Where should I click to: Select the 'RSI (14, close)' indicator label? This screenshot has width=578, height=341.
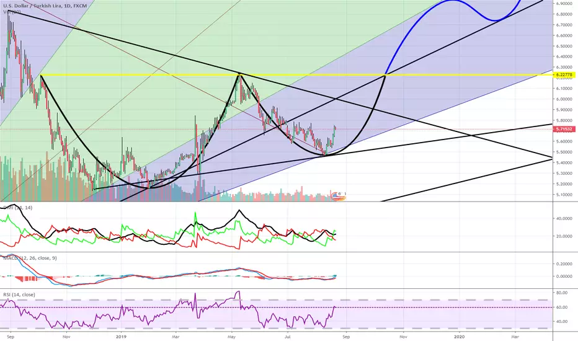(x=19, y=294)
